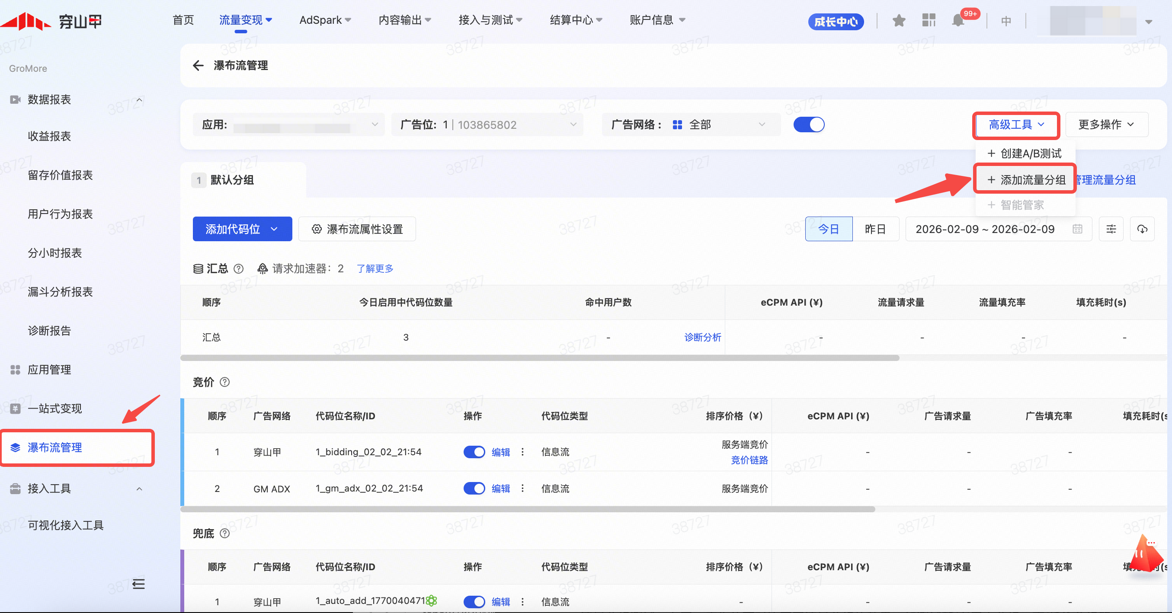Screen dimensions: 1172x613
Task: Switch to the 昨日 date tab
Action: (875, 229)
